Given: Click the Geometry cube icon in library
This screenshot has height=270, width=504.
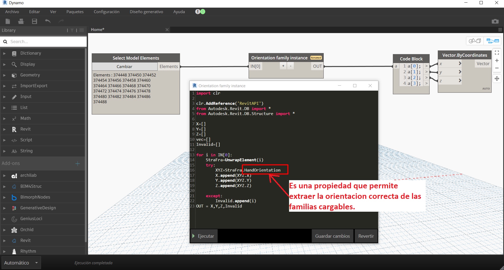Looking at the screenshot, I should [14, 75].
